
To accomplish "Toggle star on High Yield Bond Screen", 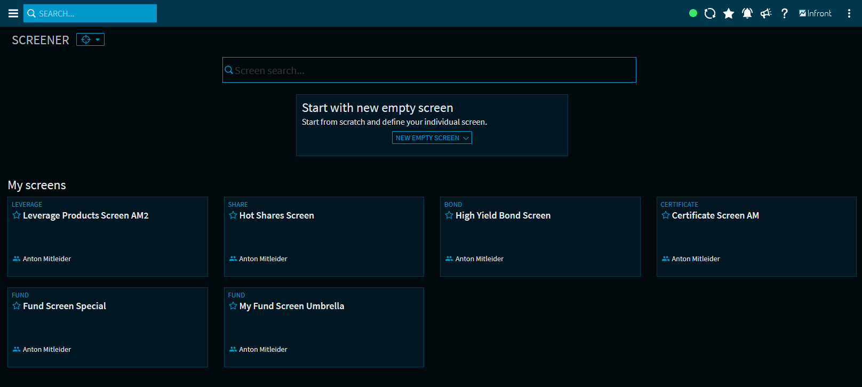I will [x=449, y=215].
